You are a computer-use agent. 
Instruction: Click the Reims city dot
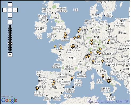(x=77, y=46)
